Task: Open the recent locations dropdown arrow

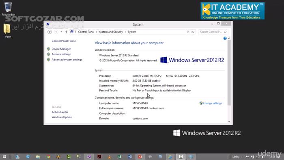Action: pyautogui.click(x=61, y=32)
